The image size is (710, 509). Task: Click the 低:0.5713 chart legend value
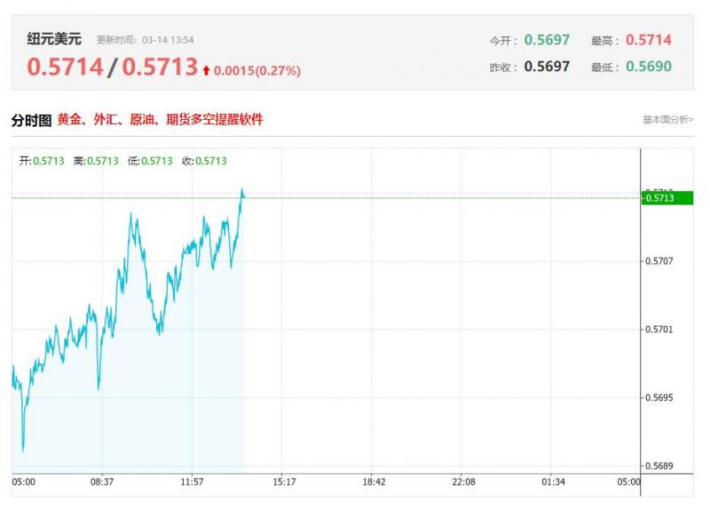pos(150,161)
